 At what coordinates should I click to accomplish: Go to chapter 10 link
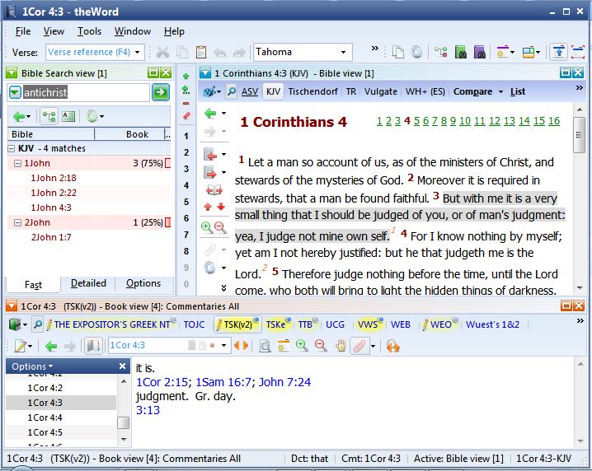point(465,122)
